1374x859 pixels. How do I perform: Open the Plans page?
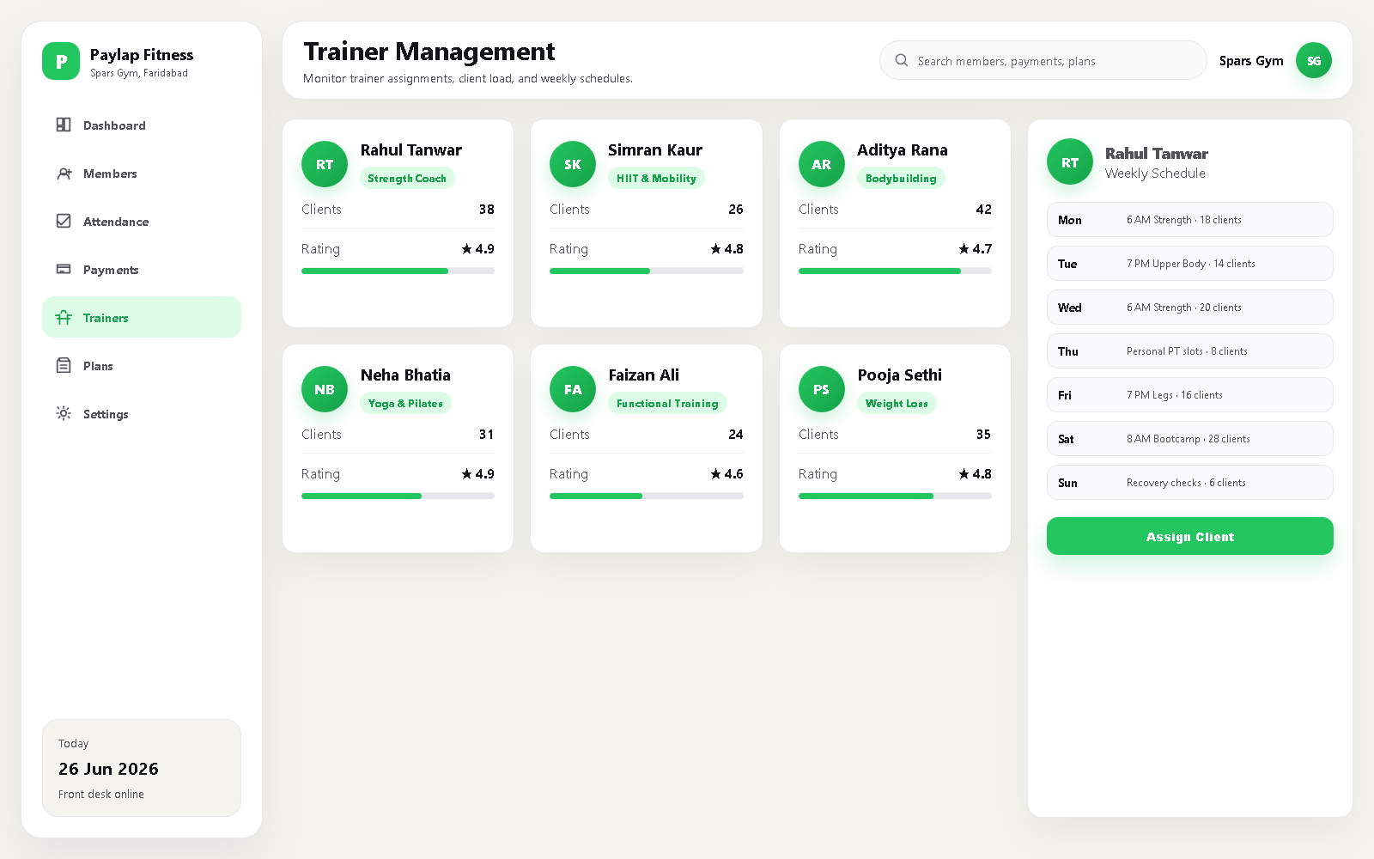point(142,365)
